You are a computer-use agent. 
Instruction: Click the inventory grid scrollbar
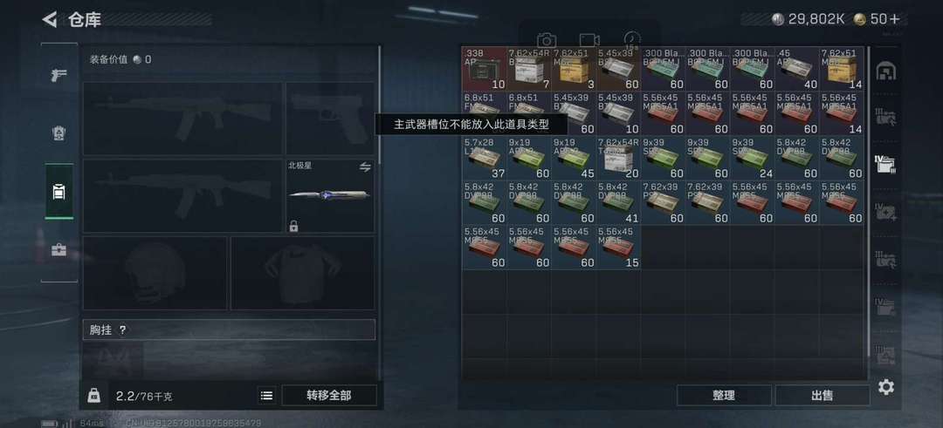pos(867,212)
